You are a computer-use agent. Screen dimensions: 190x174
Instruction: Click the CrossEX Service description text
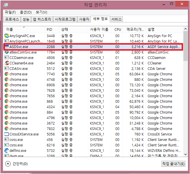[160, 134]
